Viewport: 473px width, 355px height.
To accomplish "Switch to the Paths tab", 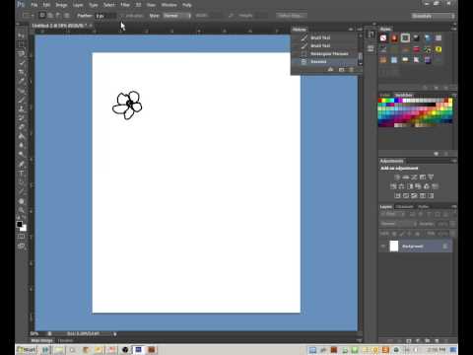I will pyautogui.click(x=424, y=207).
